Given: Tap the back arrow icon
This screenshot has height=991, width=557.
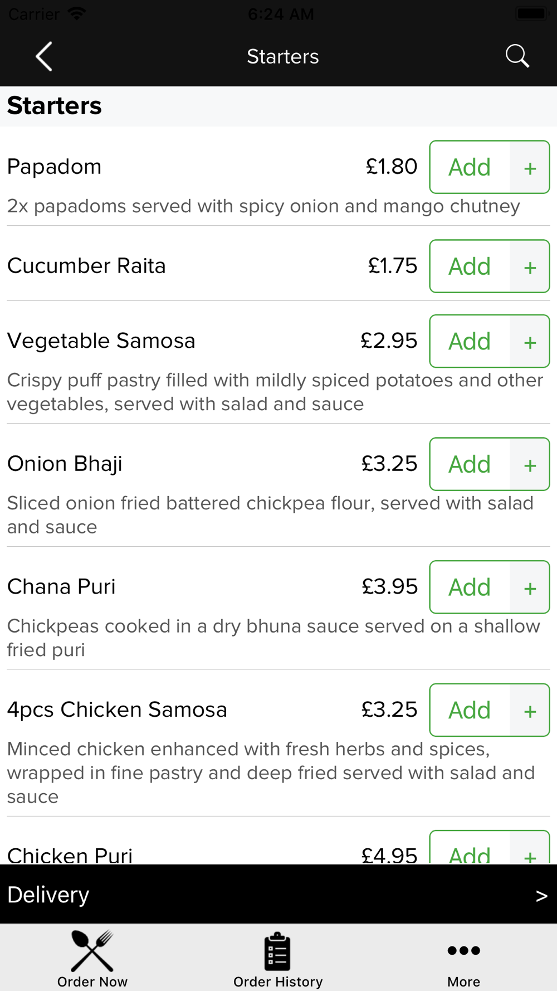Looking at the screenshot, I should tap(44, 56).
